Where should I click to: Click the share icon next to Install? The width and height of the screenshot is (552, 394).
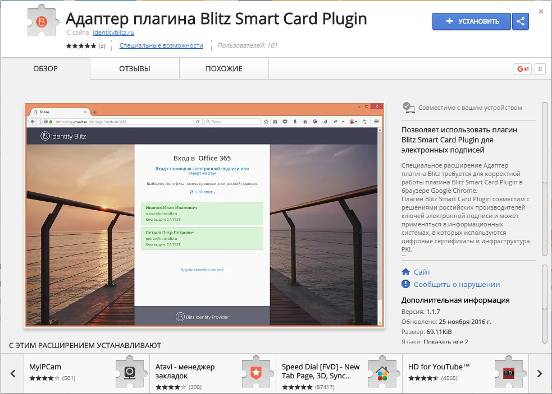click(x=521, y=21)
